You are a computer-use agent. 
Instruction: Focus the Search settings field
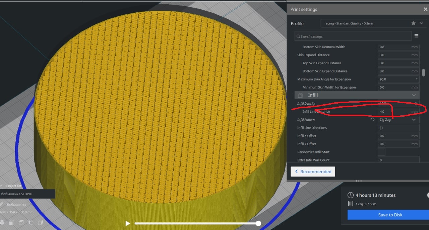coord(353,36)
